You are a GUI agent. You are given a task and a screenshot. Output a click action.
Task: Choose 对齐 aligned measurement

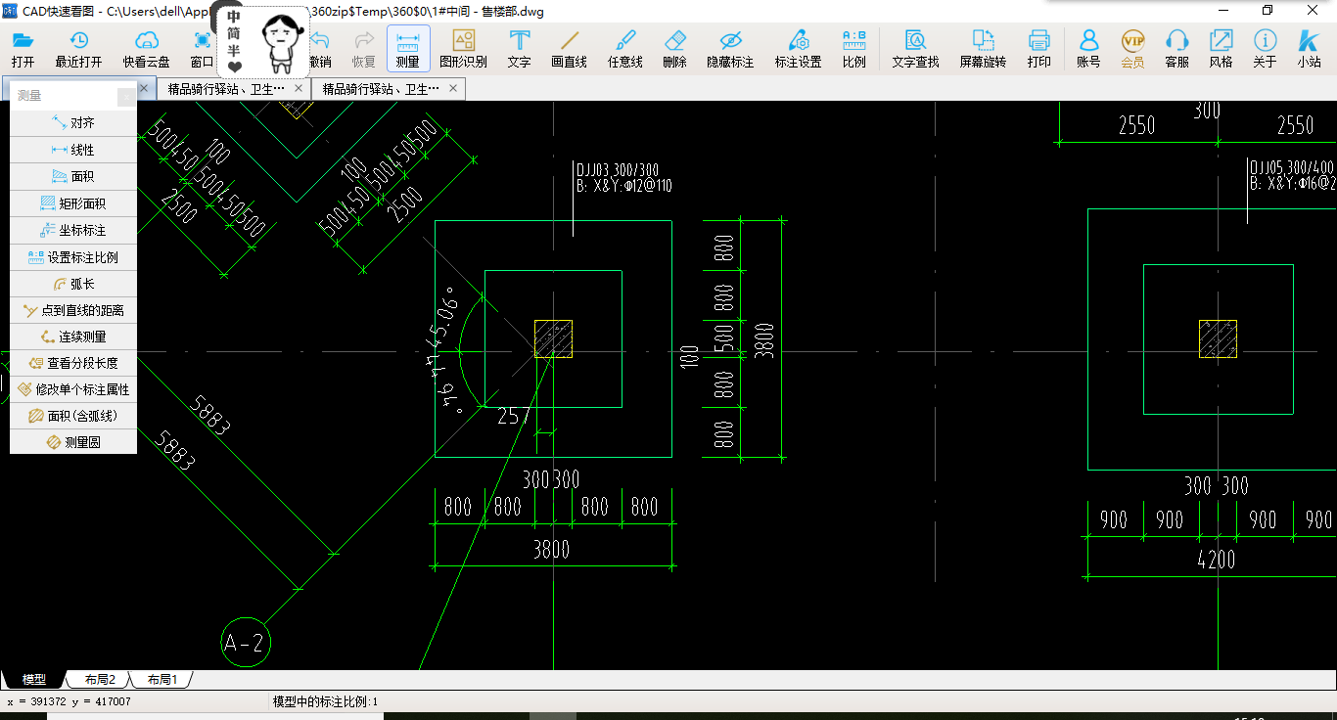point(73,123)
